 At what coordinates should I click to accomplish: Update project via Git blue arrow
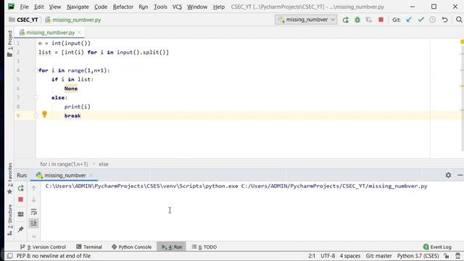pyautogui.click(x=409, y=20)
